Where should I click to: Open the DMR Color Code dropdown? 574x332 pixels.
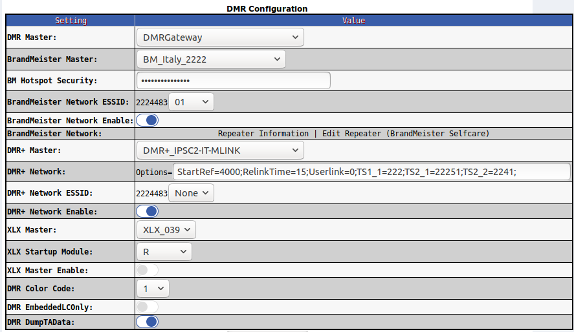[153, 289]
